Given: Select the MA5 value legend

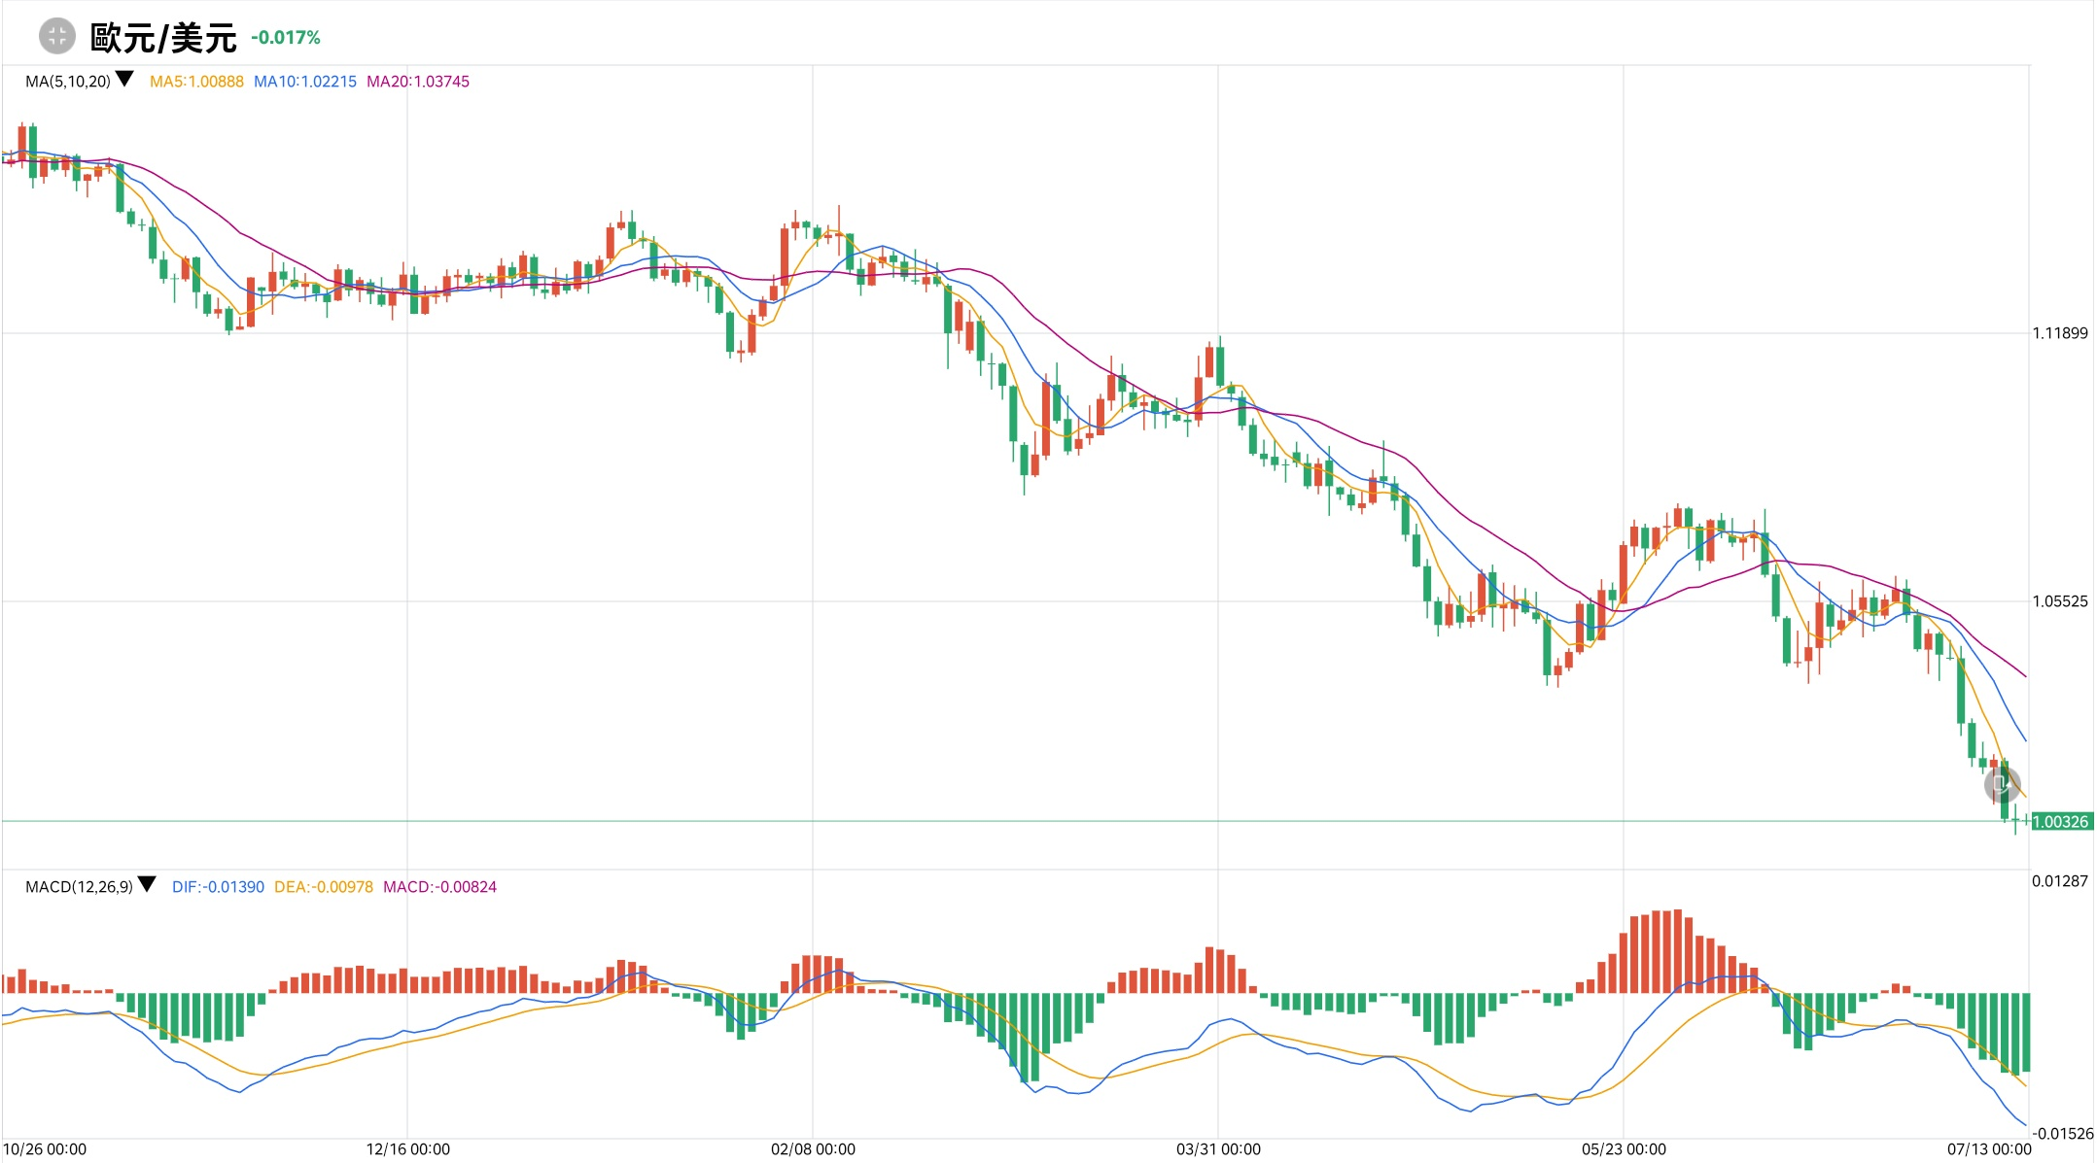Looking at the screenshot, I should (196, 82).
